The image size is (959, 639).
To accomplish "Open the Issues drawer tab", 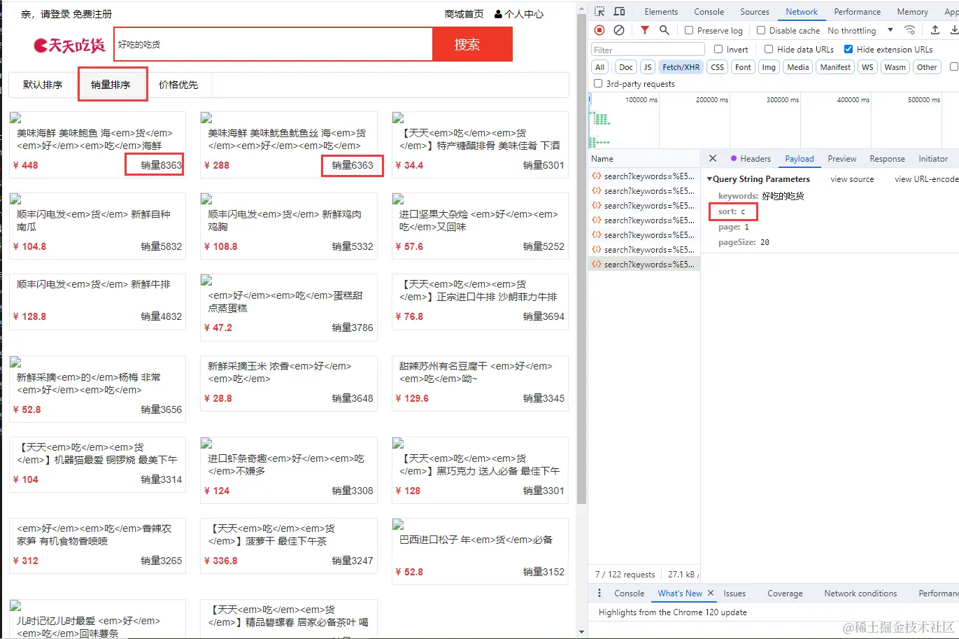I will pos(734,594).
